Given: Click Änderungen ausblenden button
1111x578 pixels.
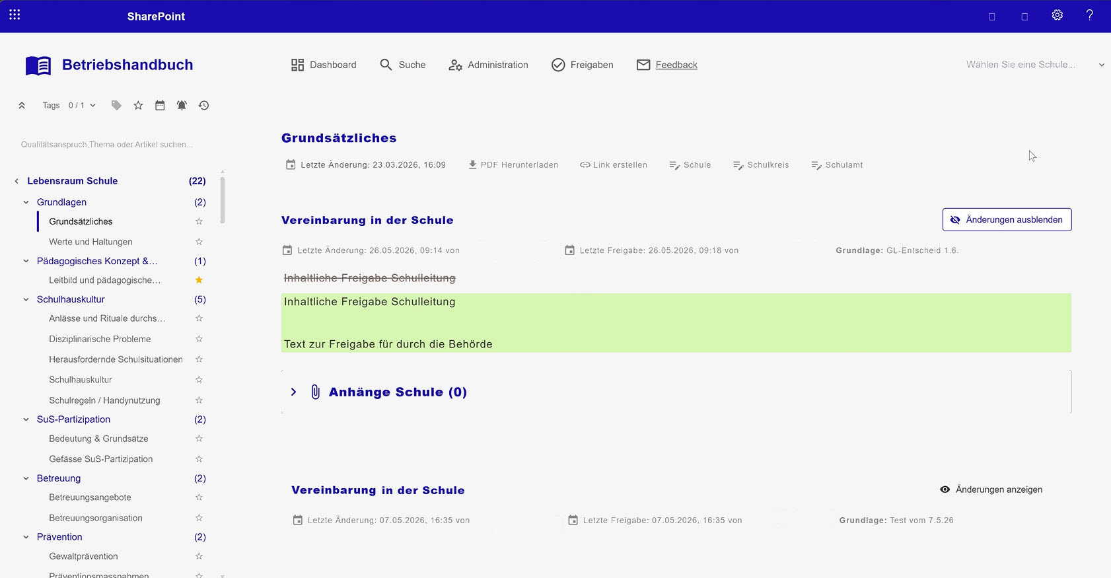Looking at the screenshot, I should click(1007, 220).
